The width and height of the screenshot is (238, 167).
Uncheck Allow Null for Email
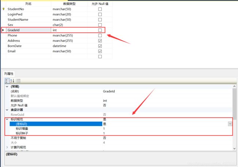(x=100, y=51)
